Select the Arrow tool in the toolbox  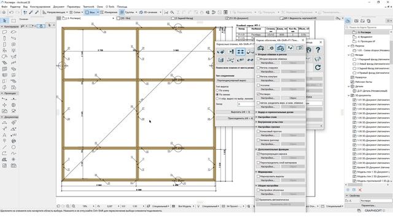pos(4,20)
